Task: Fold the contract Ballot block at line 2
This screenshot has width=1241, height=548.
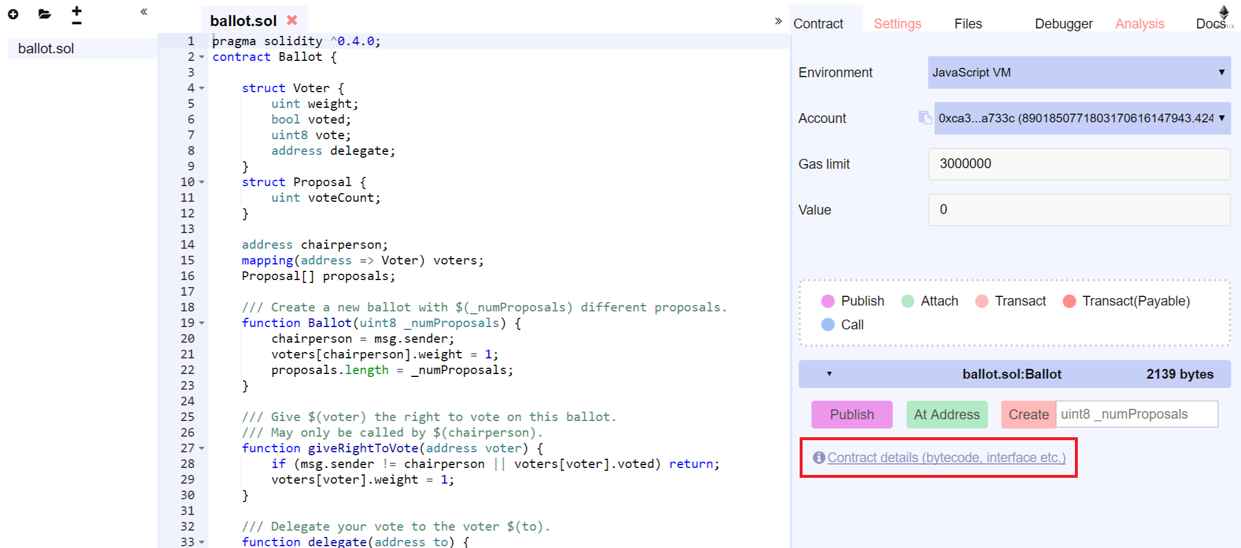Action: (202, 57)
